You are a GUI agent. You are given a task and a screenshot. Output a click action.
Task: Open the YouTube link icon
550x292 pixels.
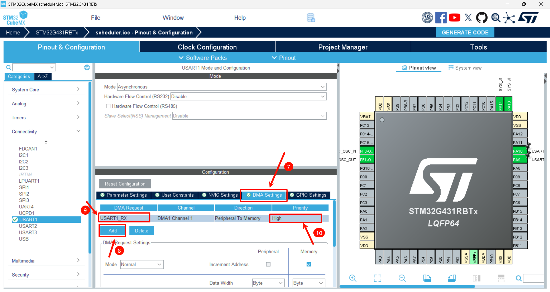[x=455, y=17]
